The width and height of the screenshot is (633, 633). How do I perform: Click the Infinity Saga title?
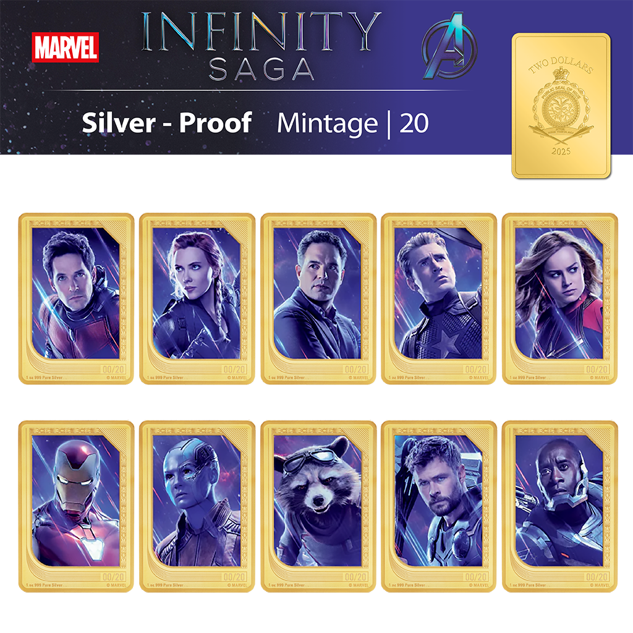261,46
